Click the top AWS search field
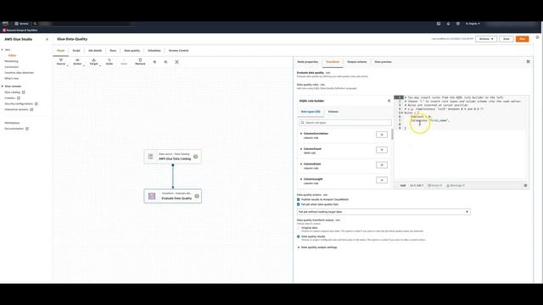 [84, 24]
